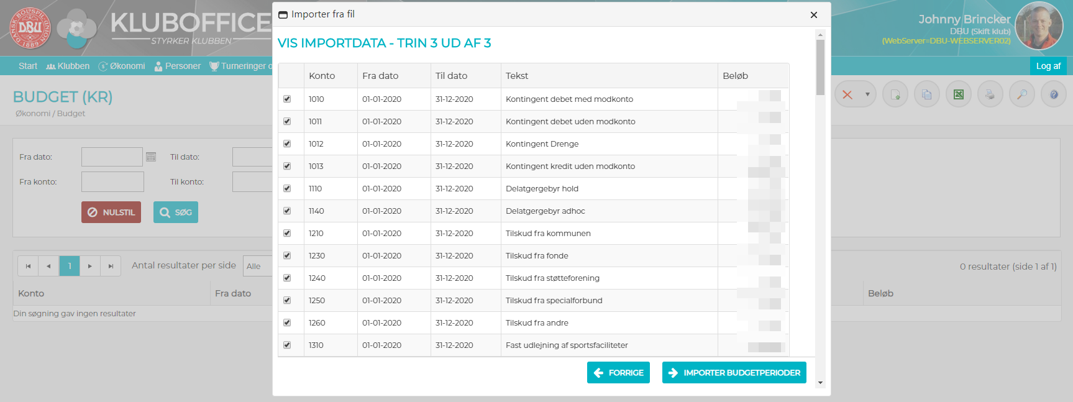Click the red X delete icon
Screen dimensions: 1073x402
[847, 94]
